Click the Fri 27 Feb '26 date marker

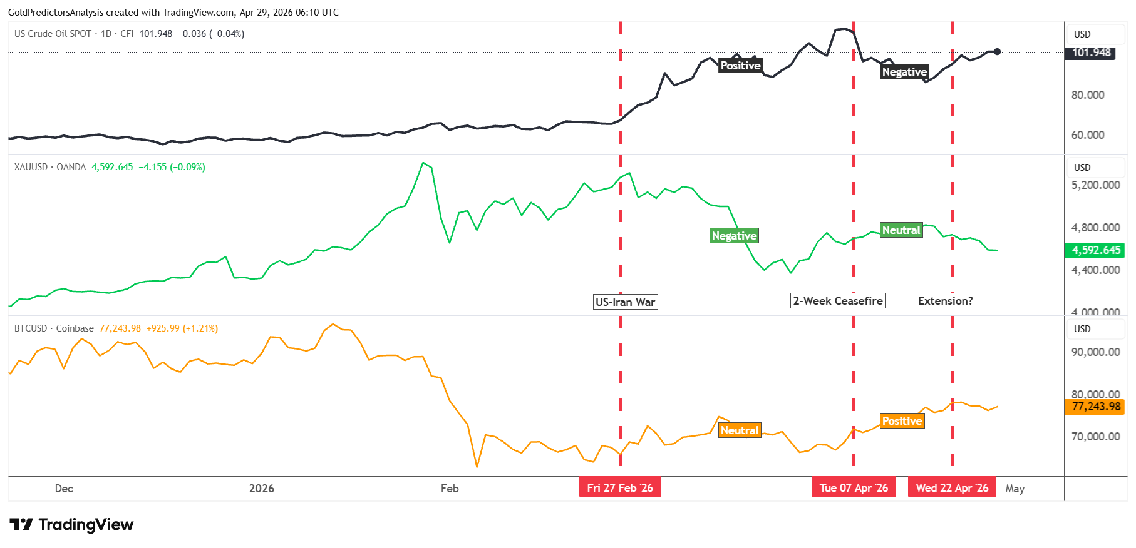tap(620, 488)
